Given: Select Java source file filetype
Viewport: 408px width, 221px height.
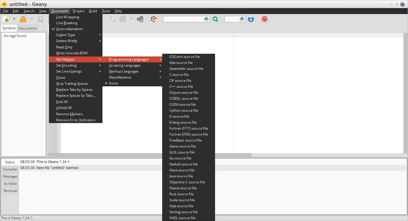Looking at the screenshot, I should (x=188, y=176).
